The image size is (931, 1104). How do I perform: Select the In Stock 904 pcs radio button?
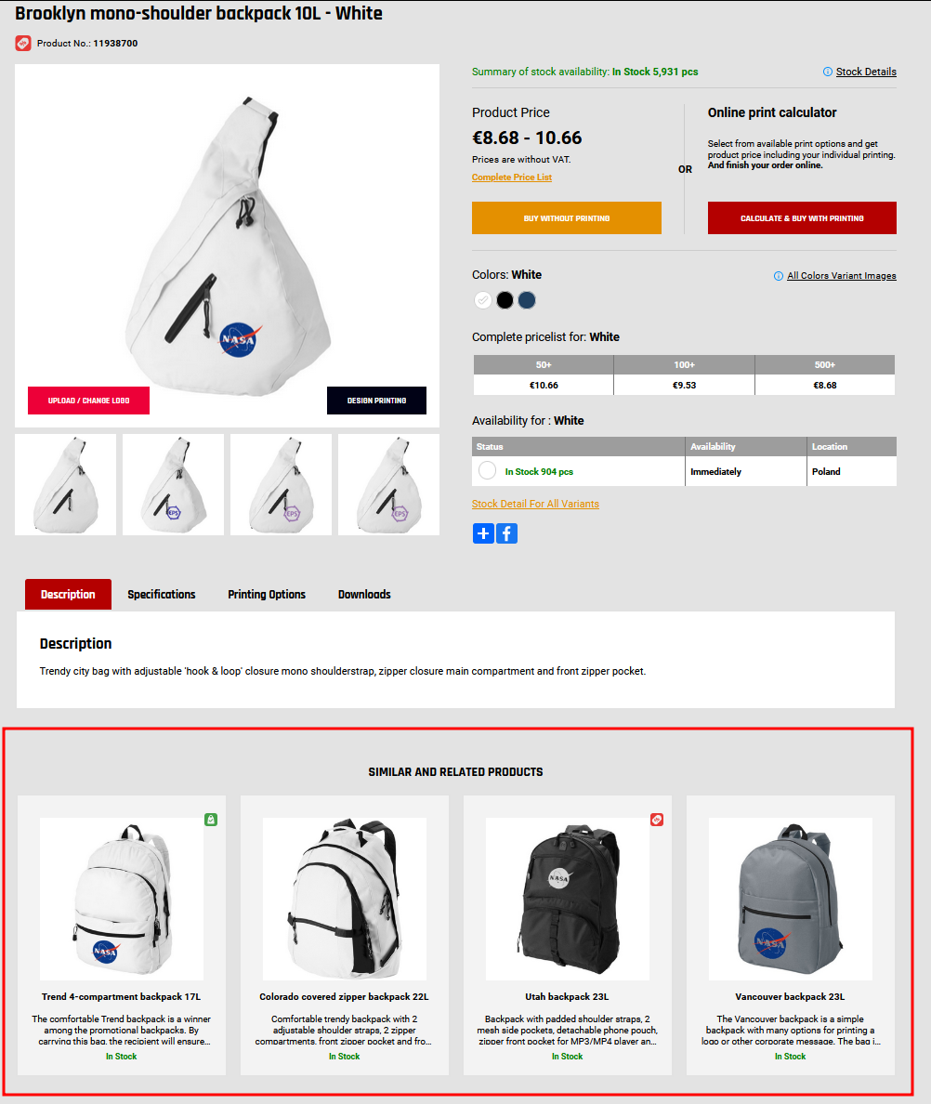pos(487,470)
